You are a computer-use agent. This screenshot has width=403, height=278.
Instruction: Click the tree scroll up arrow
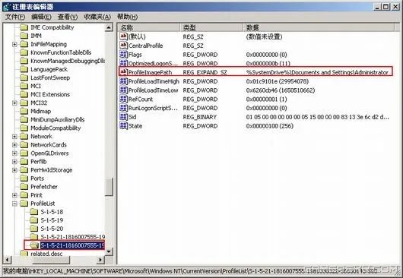tap(109, 27)
